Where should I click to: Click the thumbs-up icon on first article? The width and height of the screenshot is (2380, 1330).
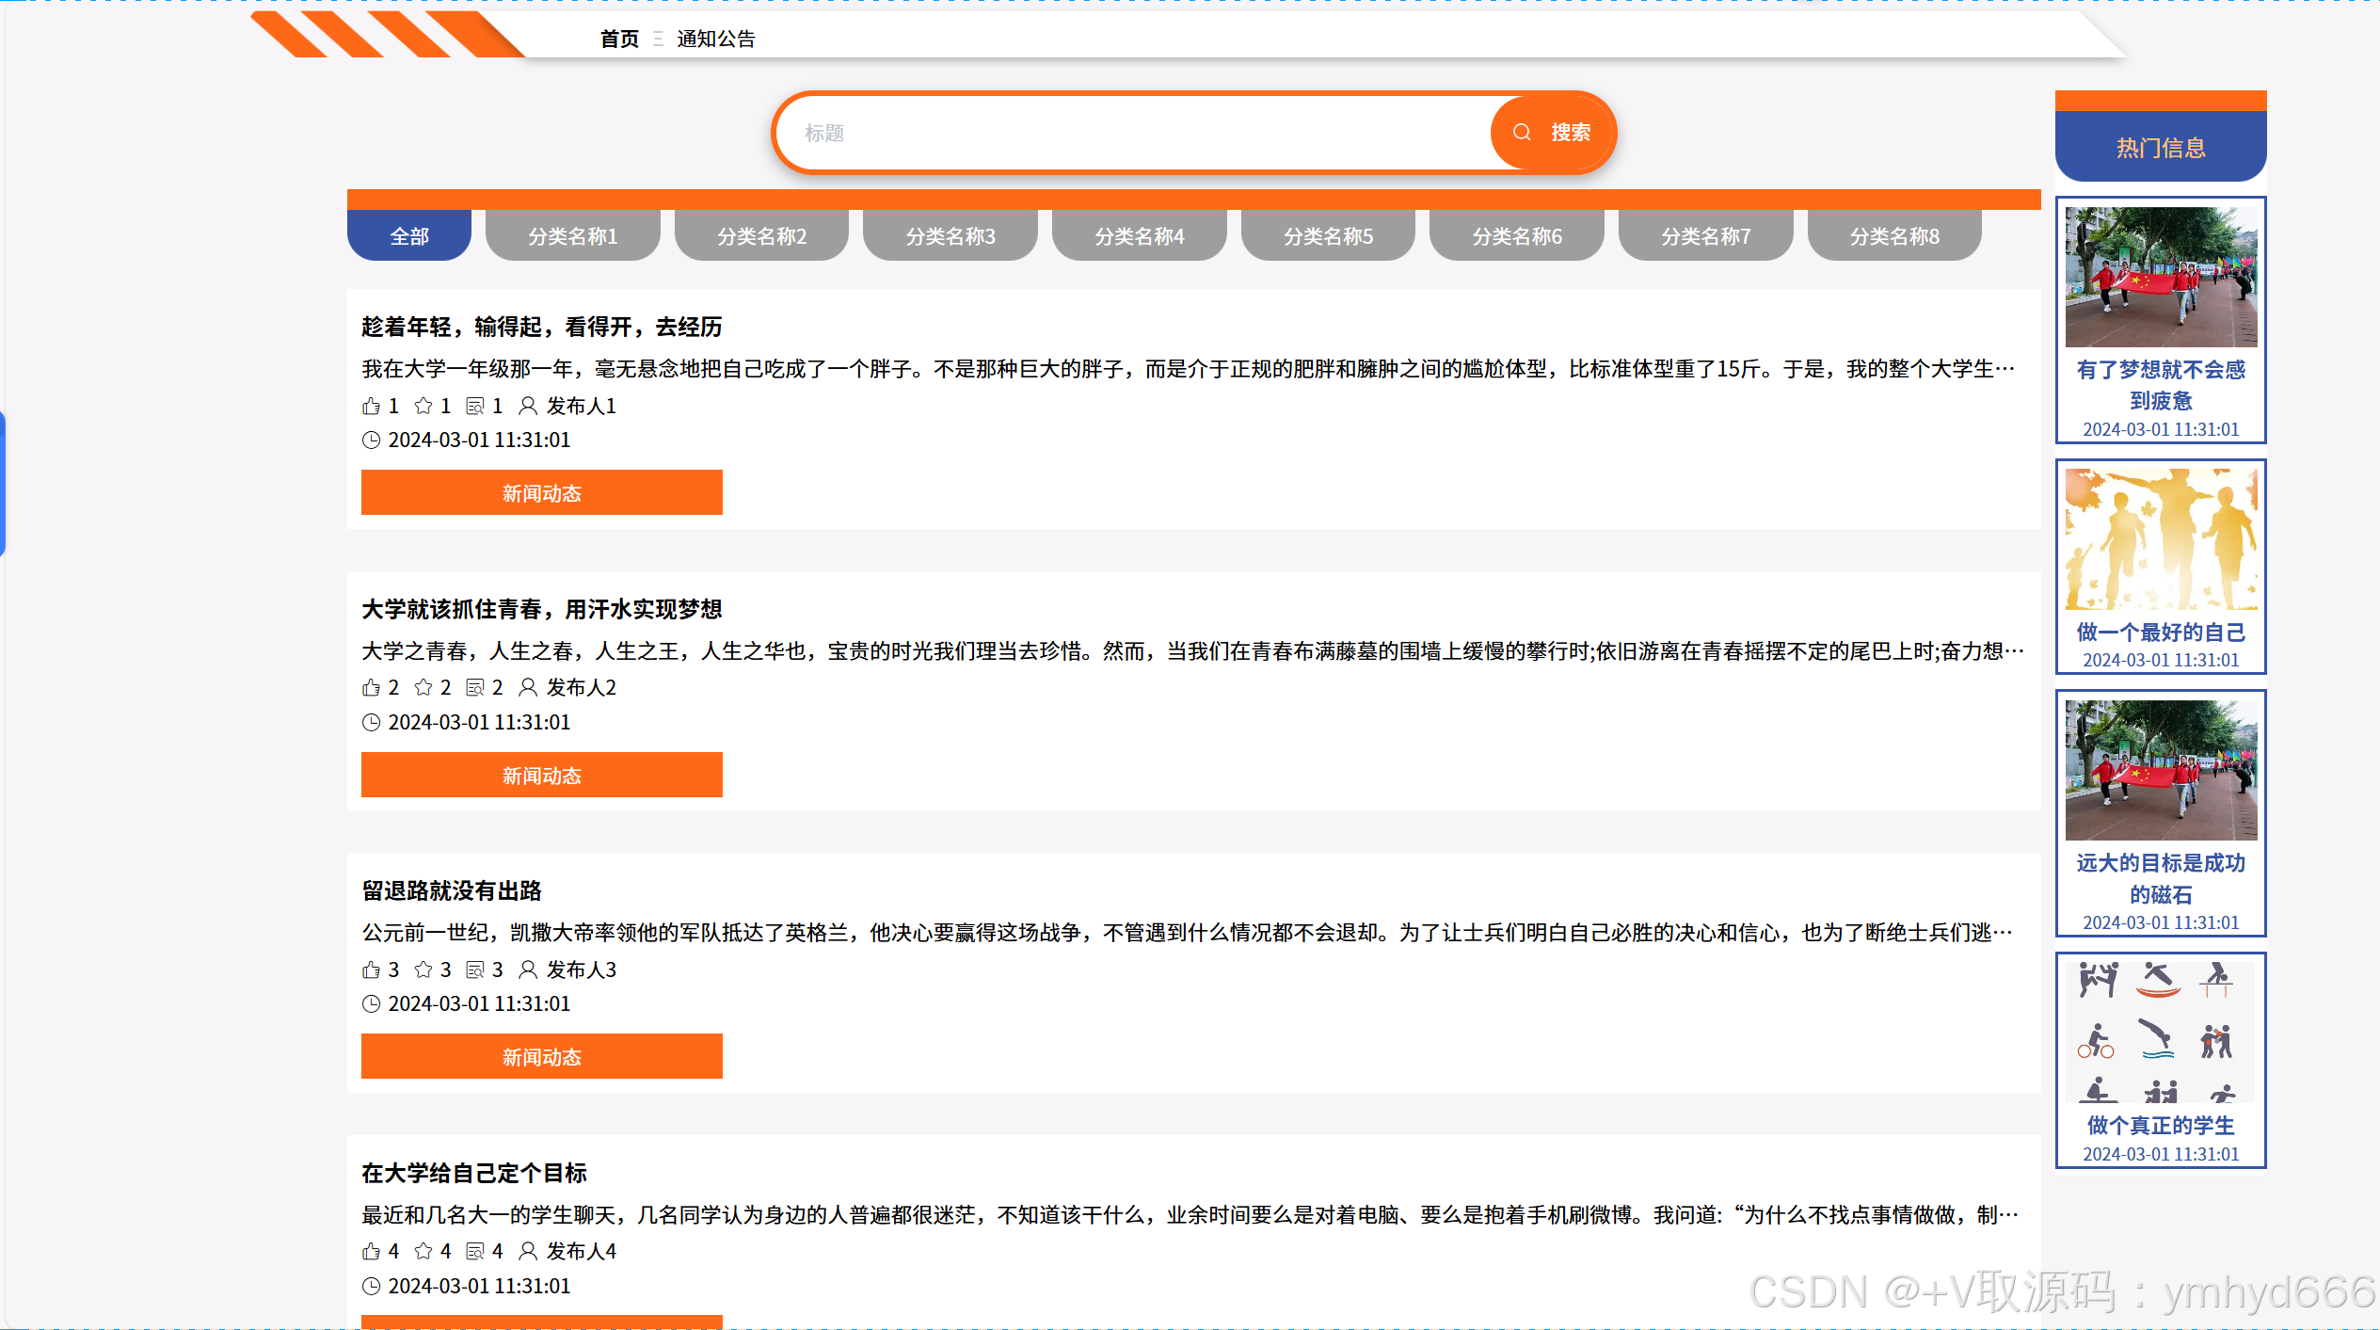371,406
